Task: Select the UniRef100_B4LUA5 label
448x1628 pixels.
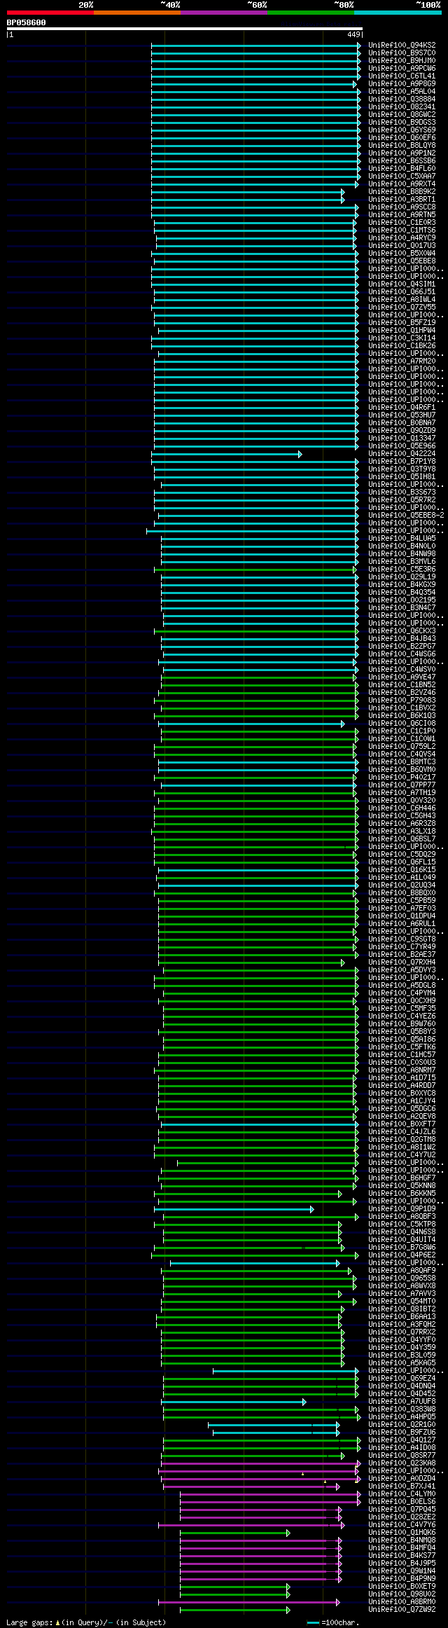Action: 402,538
